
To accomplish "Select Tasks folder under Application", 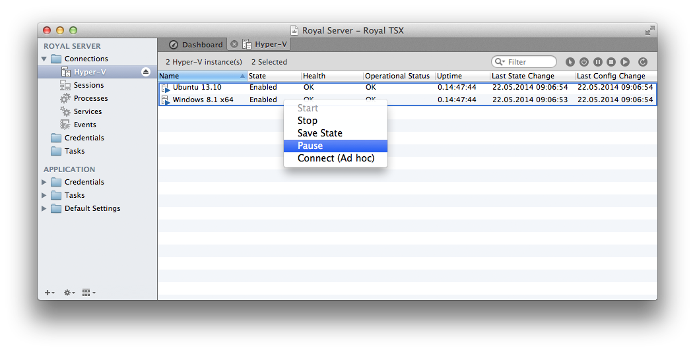I will pos(68,195).
